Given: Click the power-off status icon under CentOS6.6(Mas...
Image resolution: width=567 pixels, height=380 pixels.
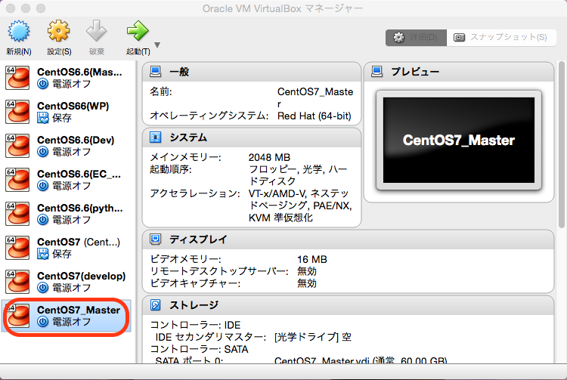Looking at the screenshot, I should (x=42, y=84).
